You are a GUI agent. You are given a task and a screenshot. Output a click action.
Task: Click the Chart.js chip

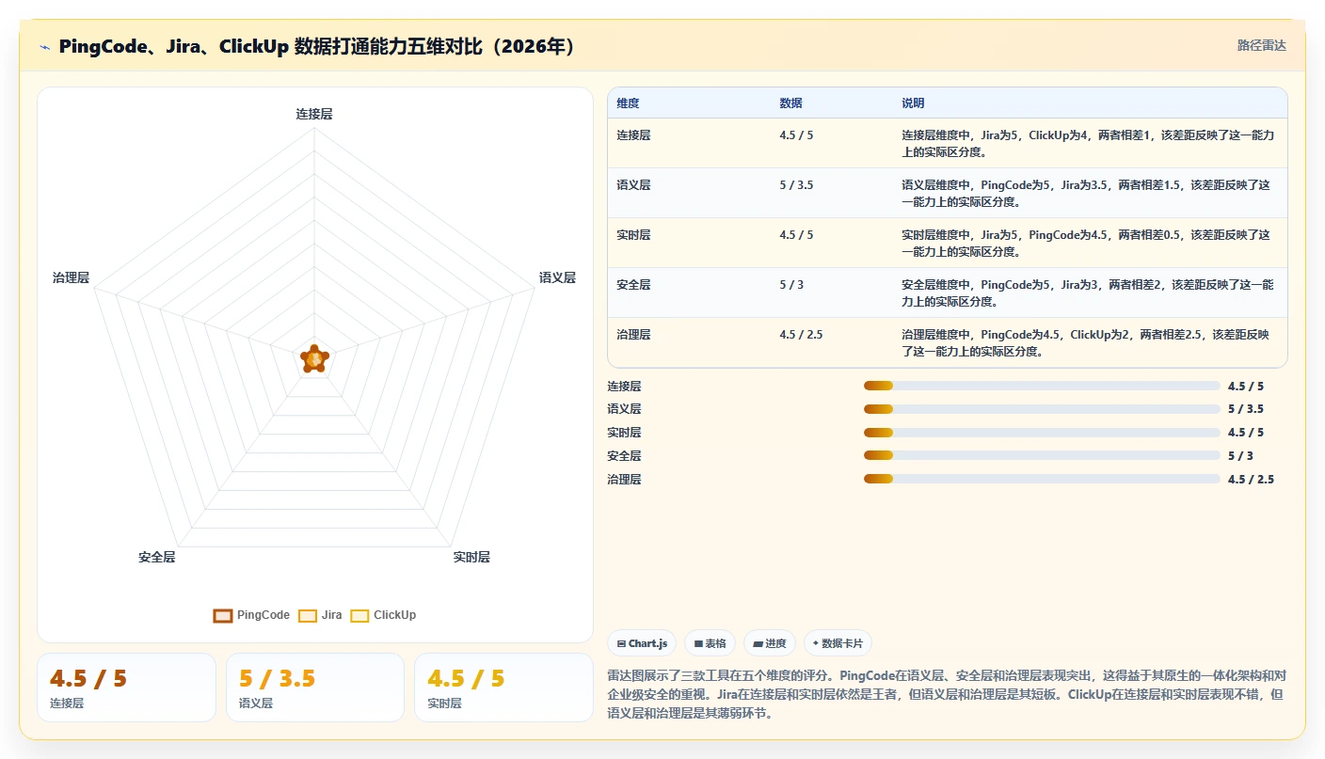click(642, 643)
